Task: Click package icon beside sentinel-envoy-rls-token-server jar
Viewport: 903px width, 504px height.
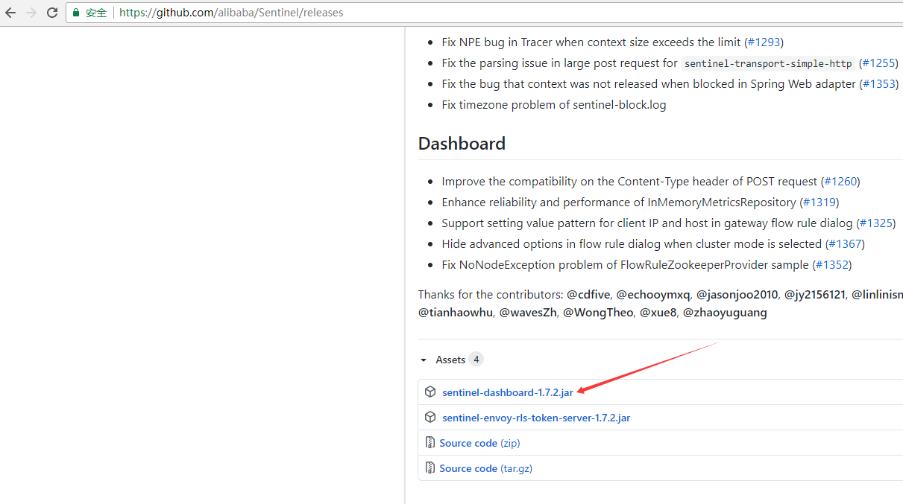Action: tap(430, 417)
